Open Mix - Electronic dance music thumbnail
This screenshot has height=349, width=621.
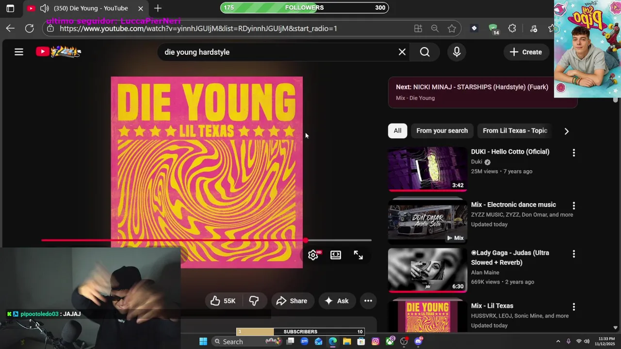[427, 222]
